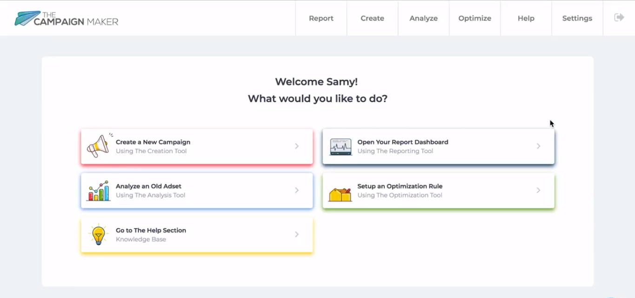Click the logout icon in the header
Screen dimensions: 635x298
tap(619, 18)
